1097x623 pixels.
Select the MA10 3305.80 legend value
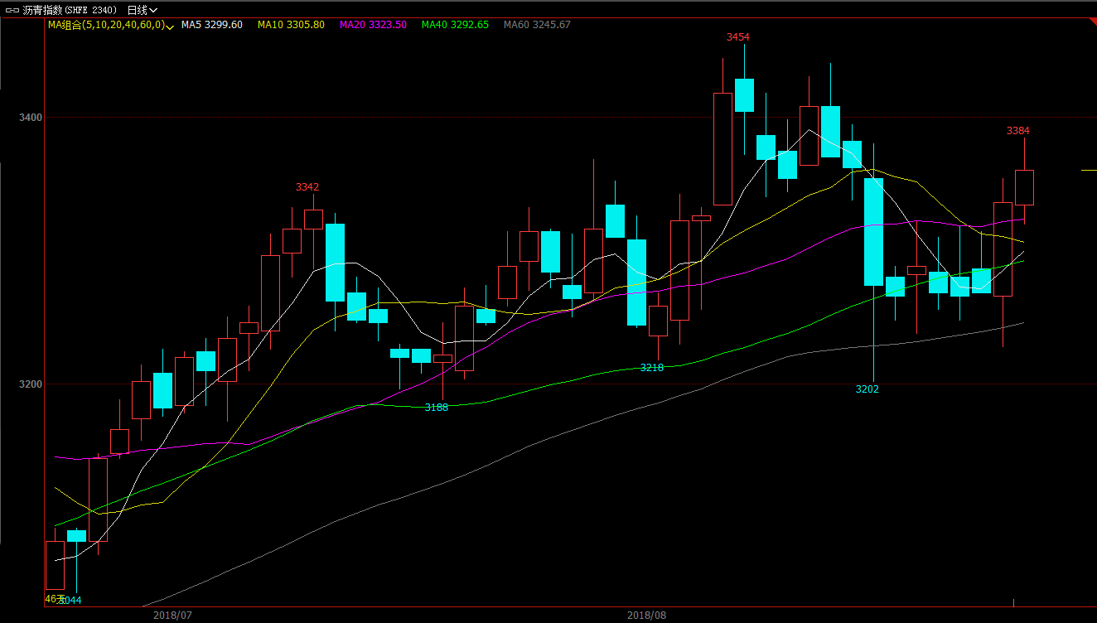(x=291, y=25)
